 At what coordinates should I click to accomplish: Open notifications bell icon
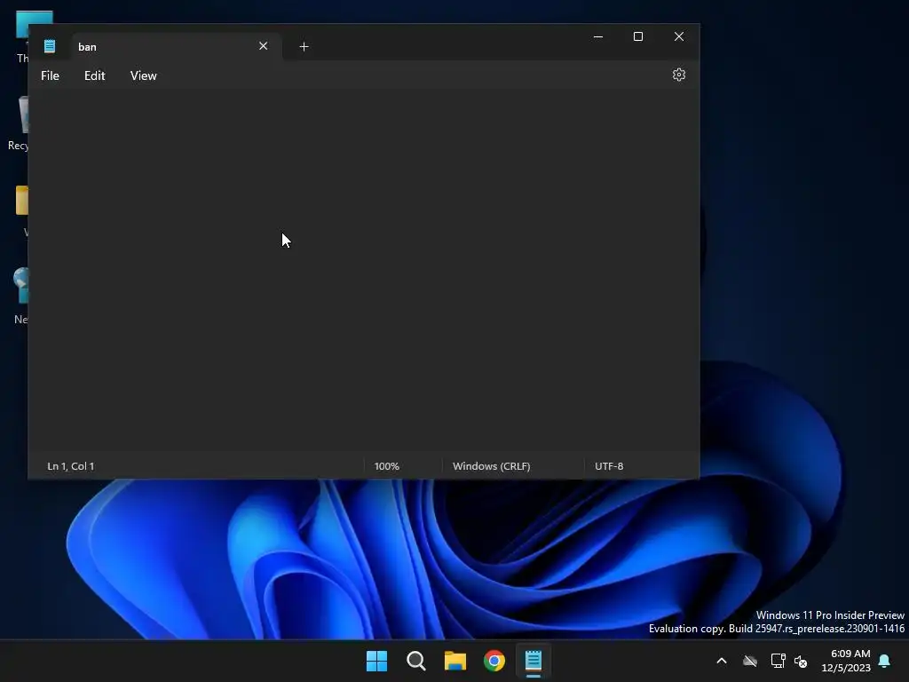[885, 661]
